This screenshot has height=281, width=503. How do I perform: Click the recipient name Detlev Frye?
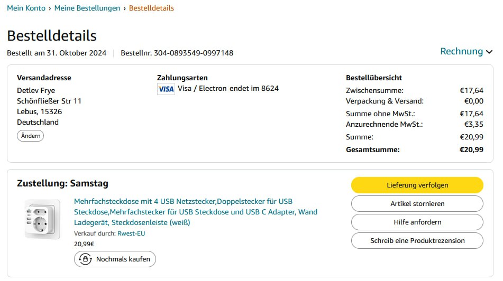click(36, 90)
